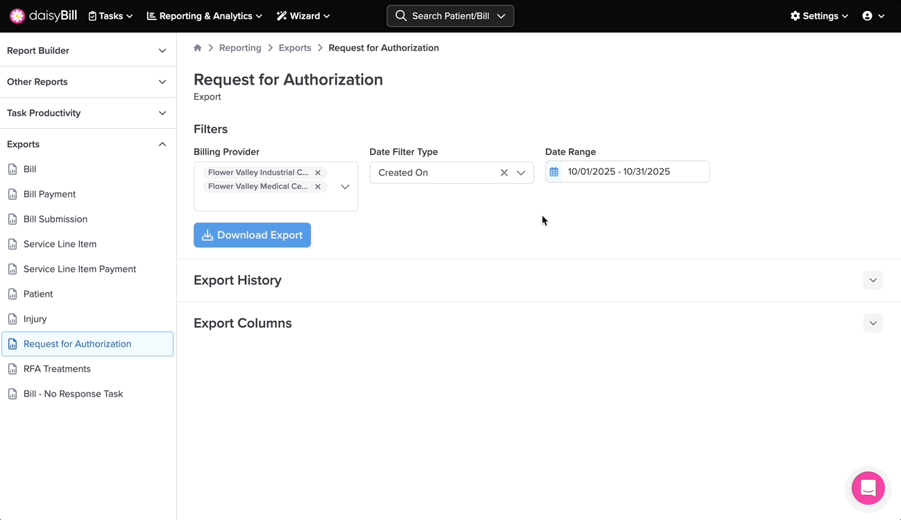Remove Flower Valley Industrial provider tag
The image size is (901, 520).
[x=318, y=173]
